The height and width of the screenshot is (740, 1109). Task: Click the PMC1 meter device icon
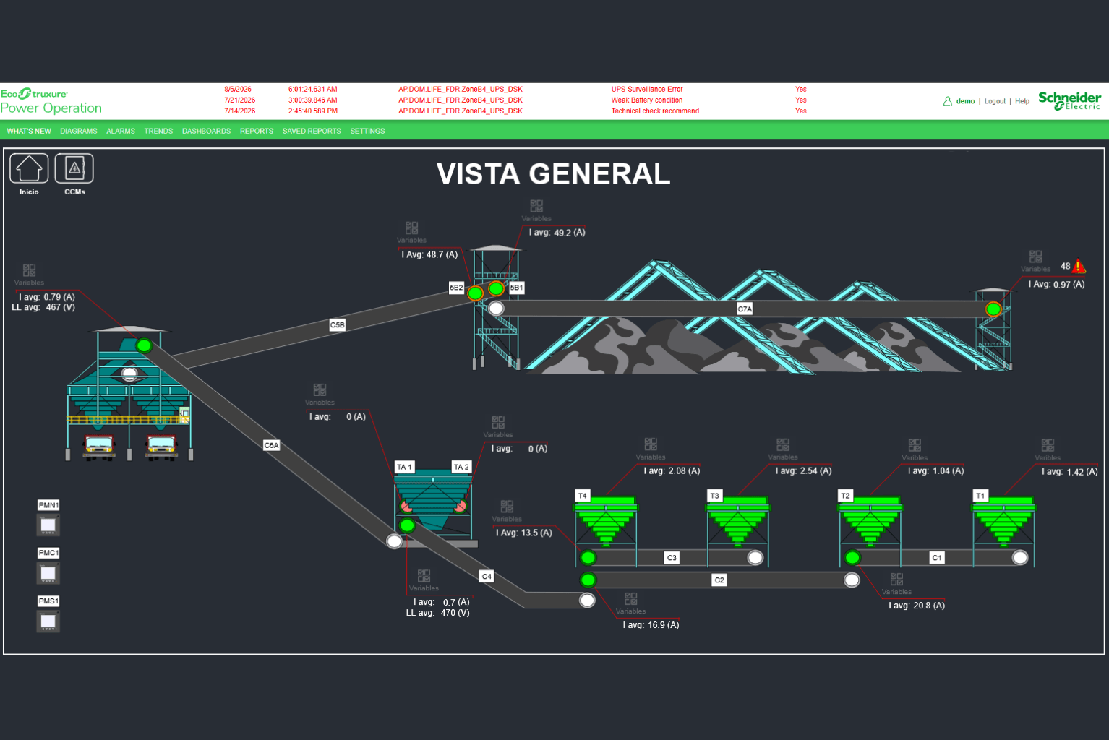click(x=48, y=573)
